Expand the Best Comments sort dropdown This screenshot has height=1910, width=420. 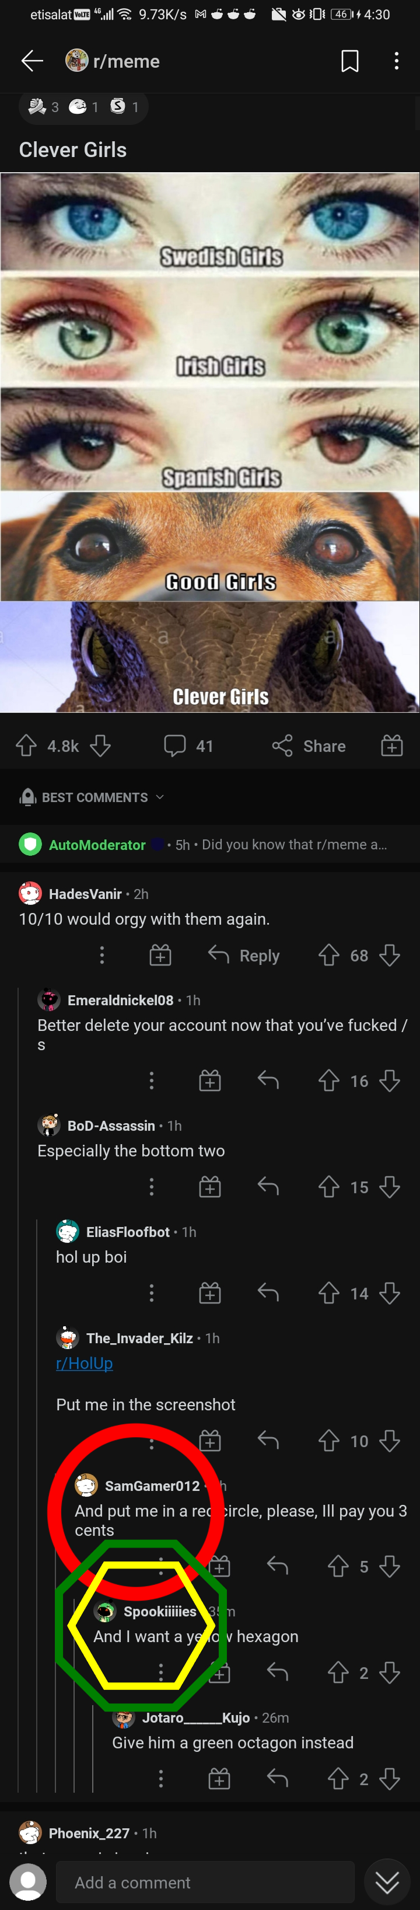92,797
